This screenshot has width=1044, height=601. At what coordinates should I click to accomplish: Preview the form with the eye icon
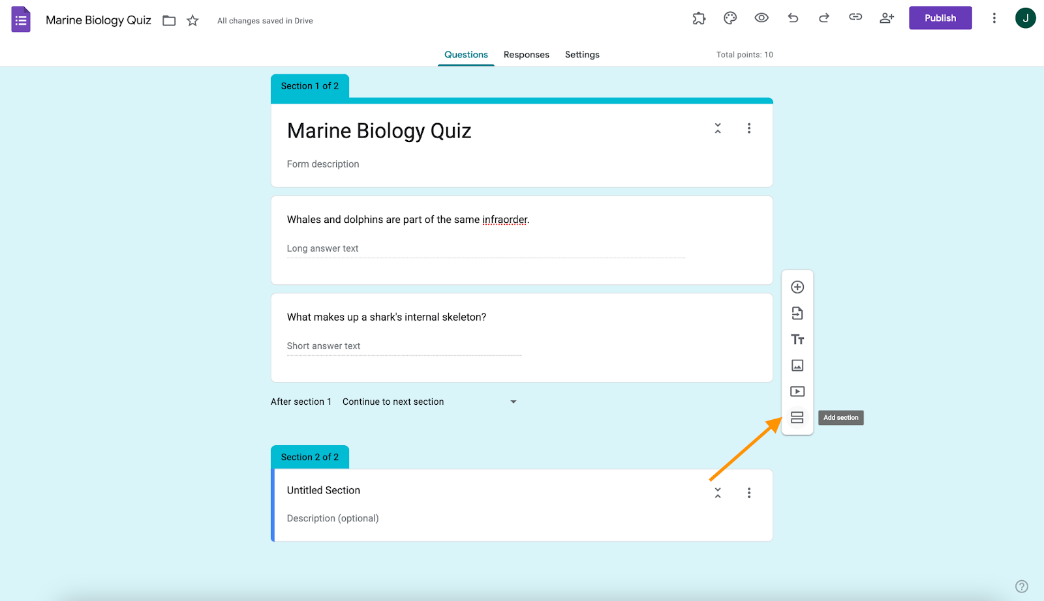pyautogui.click(x=761, y=18)
